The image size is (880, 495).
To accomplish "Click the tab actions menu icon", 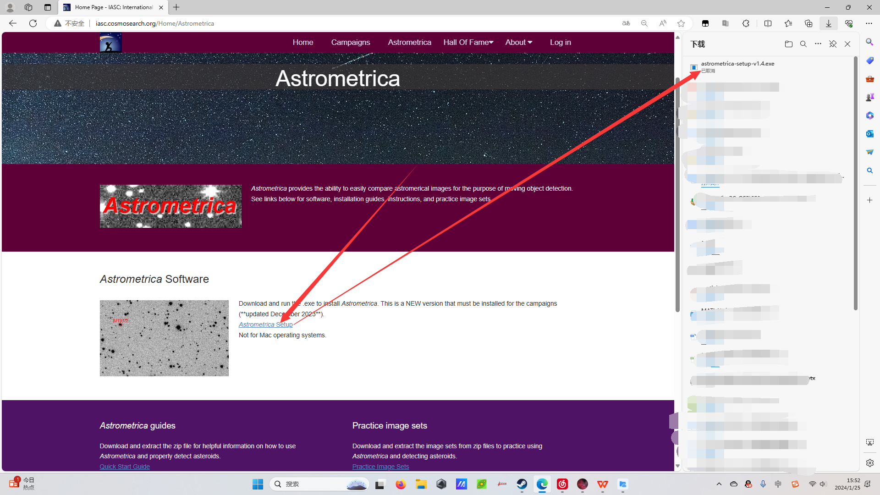I will 48,7.
